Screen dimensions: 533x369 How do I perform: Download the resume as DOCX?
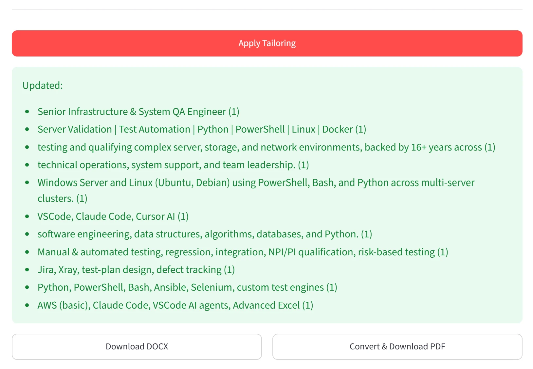[137, 346]
